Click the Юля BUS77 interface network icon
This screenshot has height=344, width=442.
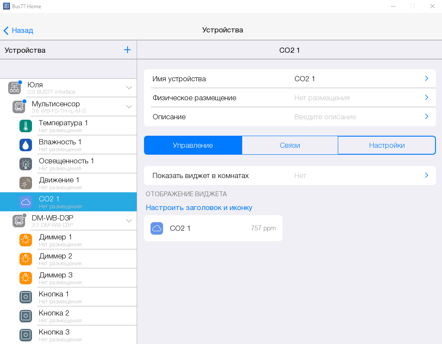pyautogui.click(x=14, y=88)
